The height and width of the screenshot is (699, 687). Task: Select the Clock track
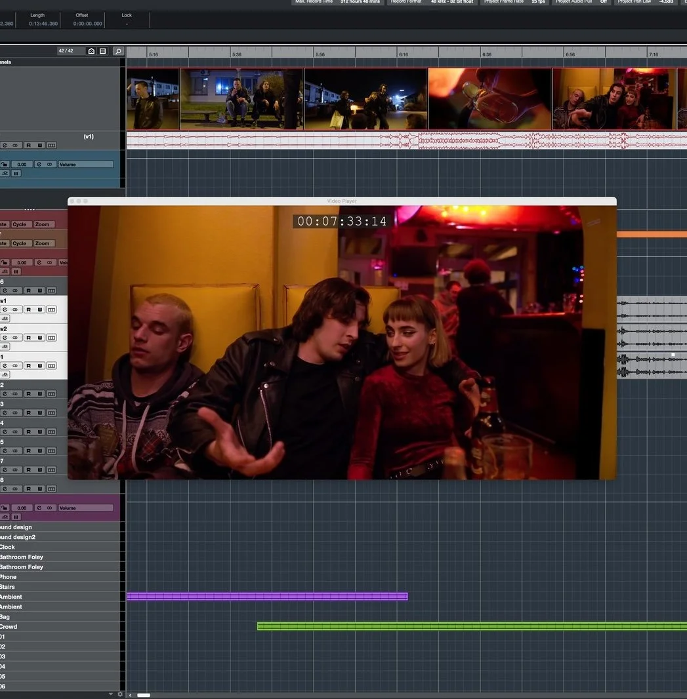click(60, 548)
